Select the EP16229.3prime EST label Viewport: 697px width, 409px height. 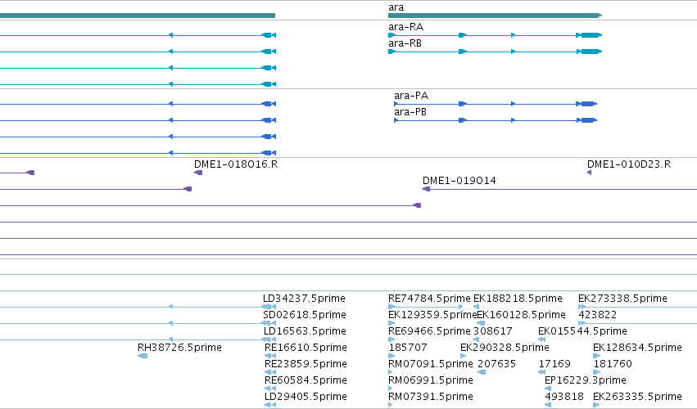point(586,380)
